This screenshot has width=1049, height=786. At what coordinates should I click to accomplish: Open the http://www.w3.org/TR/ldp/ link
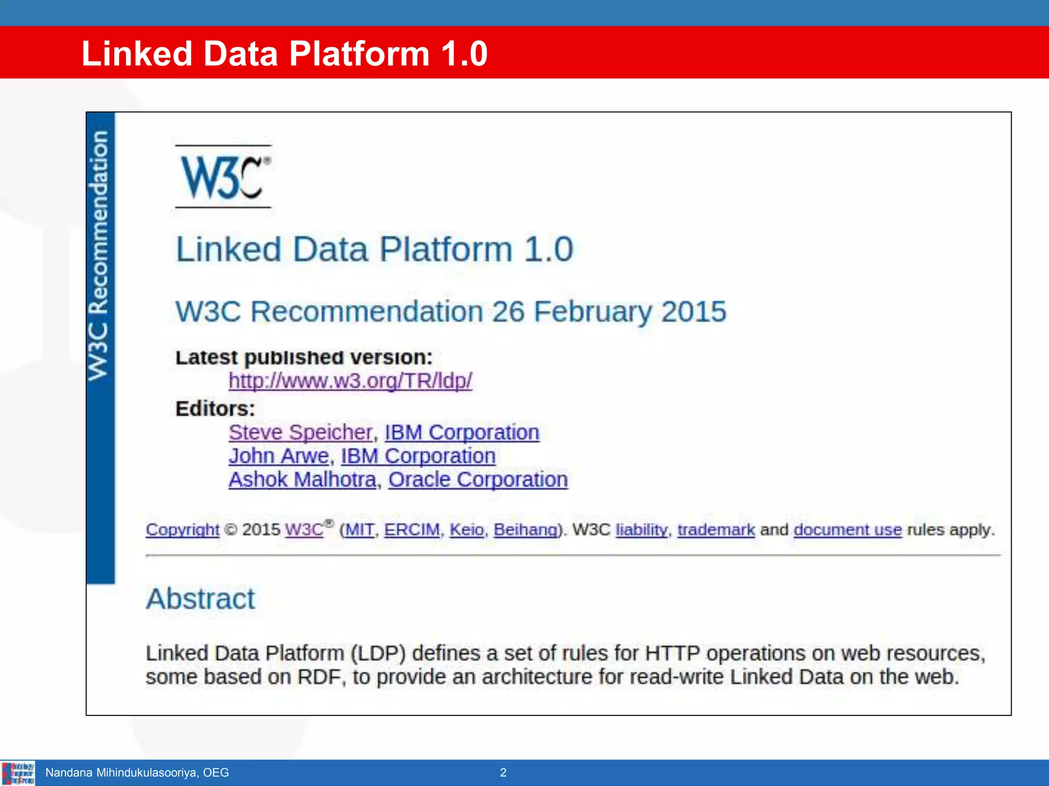350,381
